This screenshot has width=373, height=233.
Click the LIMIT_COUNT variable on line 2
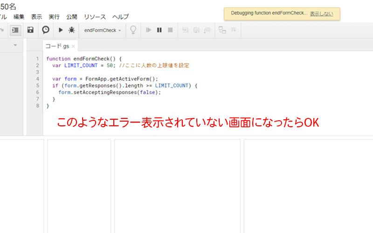pyautogui.click(x=81, y=65)
